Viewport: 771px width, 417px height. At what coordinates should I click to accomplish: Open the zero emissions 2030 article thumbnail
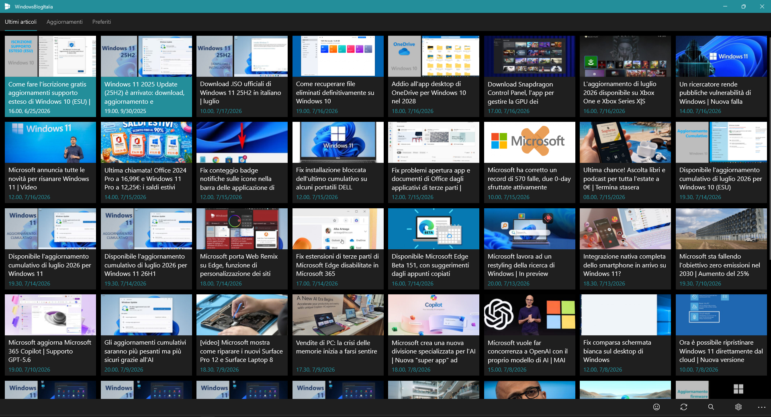pyautogui.click(x=721, y=229)
